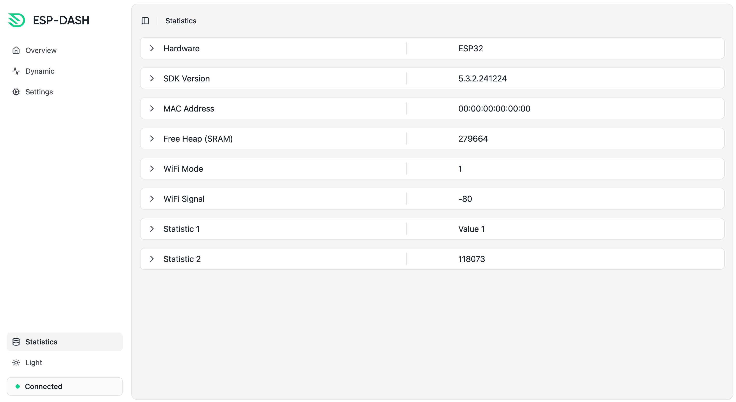Switch theme via the Light label
This screenshot has height=402, width=736.
pyautogui.click(x=34, y=363)
